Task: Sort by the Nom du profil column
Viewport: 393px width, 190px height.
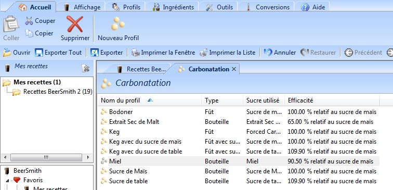Action: tap(149, 100)
